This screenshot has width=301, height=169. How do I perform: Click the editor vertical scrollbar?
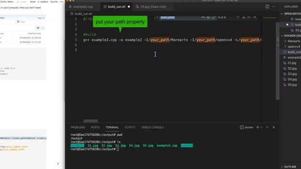pos(278,61)
